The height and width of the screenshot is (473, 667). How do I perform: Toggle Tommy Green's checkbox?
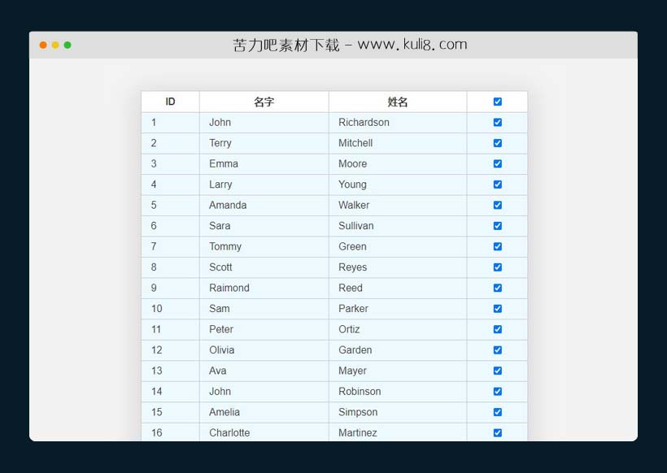(496, 246)
